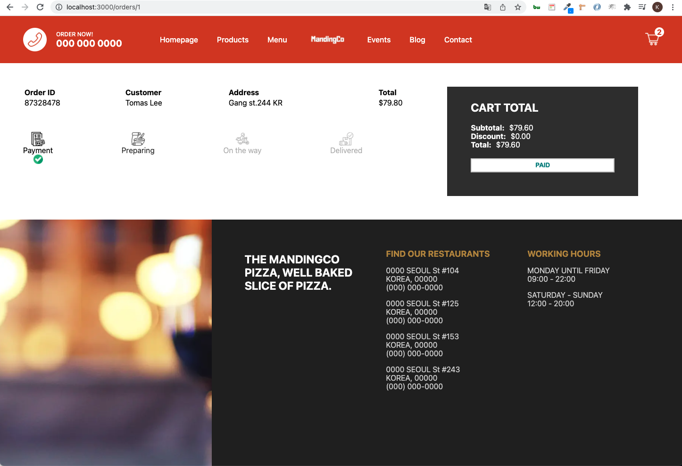Click restaurant address St #243
Viewport: 682px width, 466px height.
click(x=423, y=369)
